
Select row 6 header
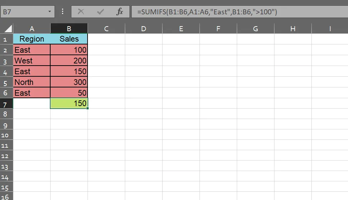(6, 93)
